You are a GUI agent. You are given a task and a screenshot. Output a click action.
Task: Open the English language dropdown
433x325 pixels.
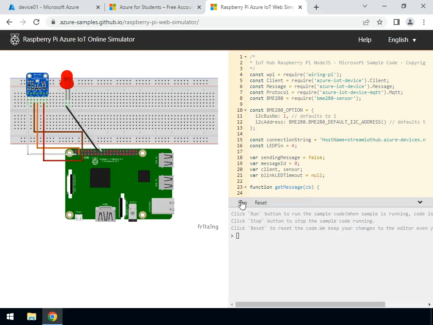pos(402,40)
